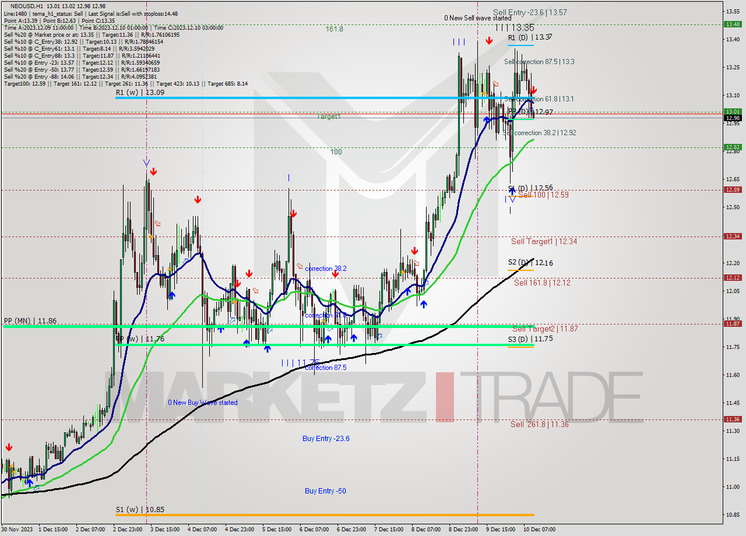Select the blue 'correction 38.2' annotation

pyautogui.click(x=326, y=269)
